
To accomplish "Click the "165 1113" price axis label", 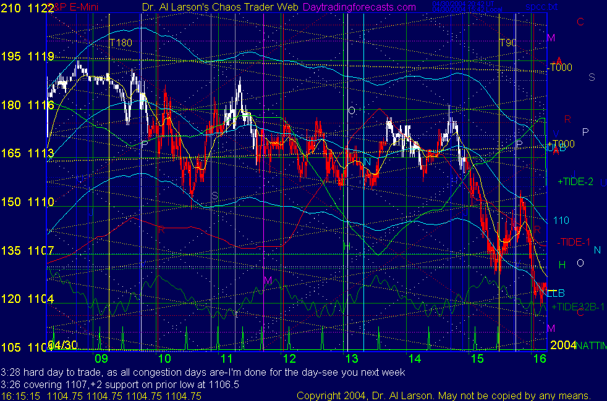I will [27, 154].
